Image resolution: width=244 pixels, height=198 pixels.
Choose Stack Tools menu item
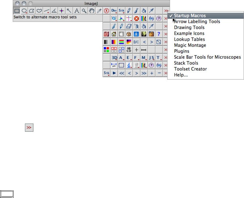point(205,63)
